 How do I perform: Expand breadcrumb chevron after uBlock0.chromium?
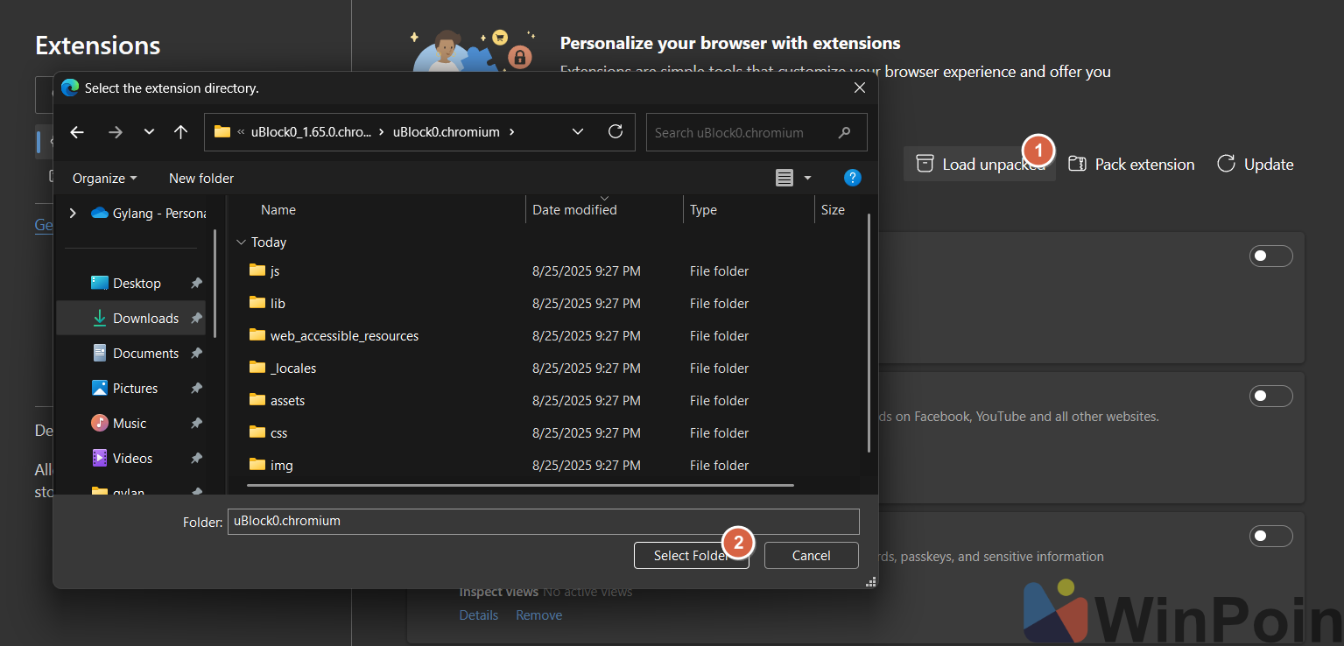point(512,132)
